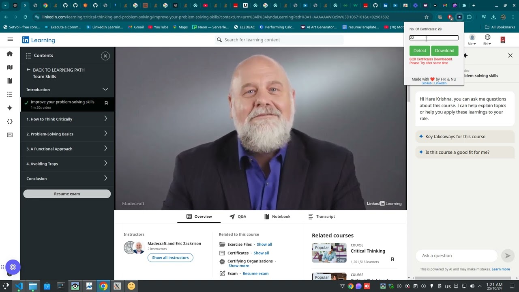
Task: Open the code braces sidebar icon
Action: tap(10, 121)
